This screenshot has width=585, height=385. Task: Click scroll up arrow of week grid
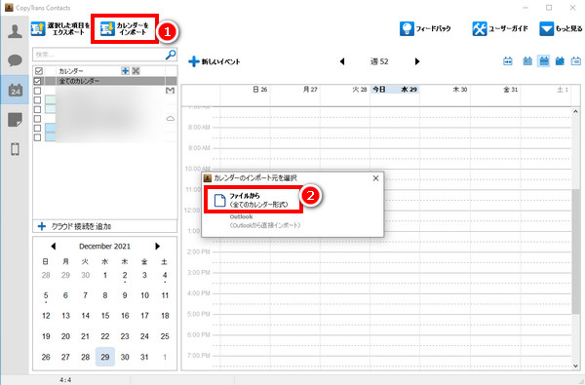[575, 111]
